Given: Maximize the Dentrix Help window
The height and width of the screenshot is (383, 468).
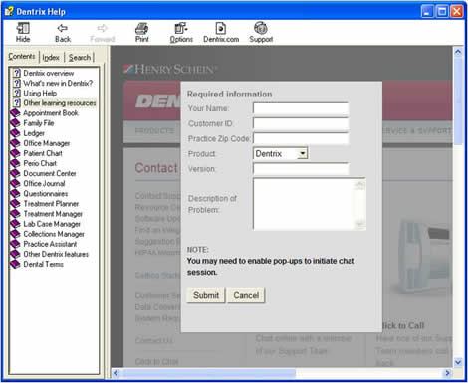Looking at the screenshot, I should 442,12.
